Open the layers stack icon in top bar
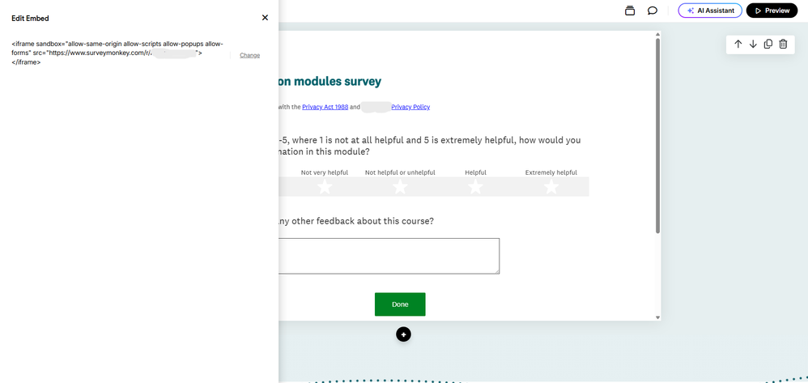 click(630, 11)
